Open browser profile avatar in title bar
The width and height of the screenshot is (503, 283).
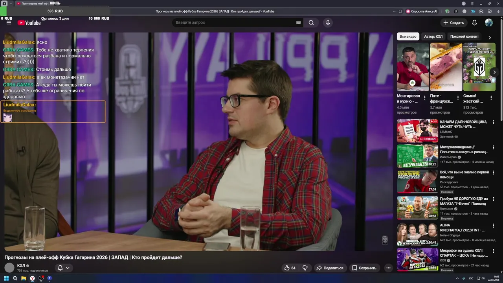coord(463,3)
